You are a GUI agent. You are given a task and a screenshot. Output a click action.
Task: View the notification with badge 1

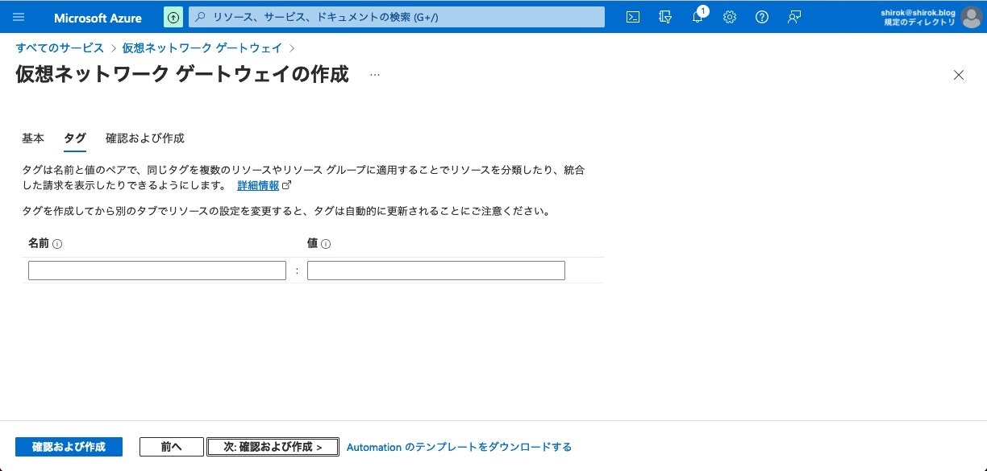(x=697, y=17)
